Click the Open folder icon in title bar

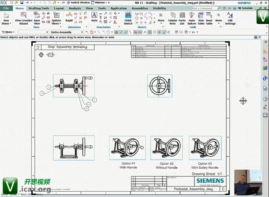[x=16, y=3]
